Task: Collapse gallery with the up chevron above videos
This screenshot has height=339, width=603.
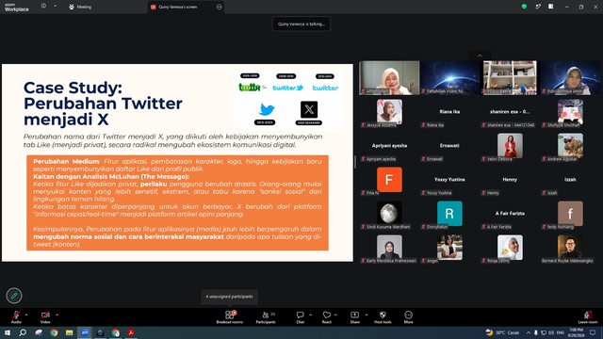Action: coord(480,56)
